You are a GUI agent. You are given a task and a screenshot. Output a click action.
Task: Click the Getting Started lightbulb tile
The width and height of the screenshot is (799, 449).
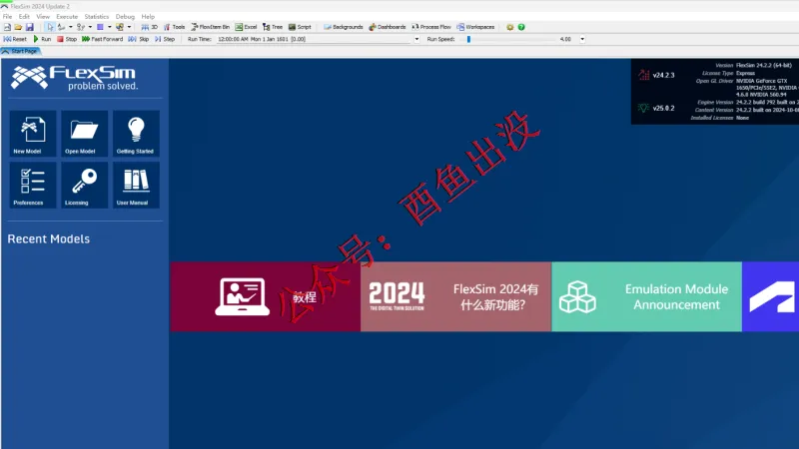tap(136, 134)
